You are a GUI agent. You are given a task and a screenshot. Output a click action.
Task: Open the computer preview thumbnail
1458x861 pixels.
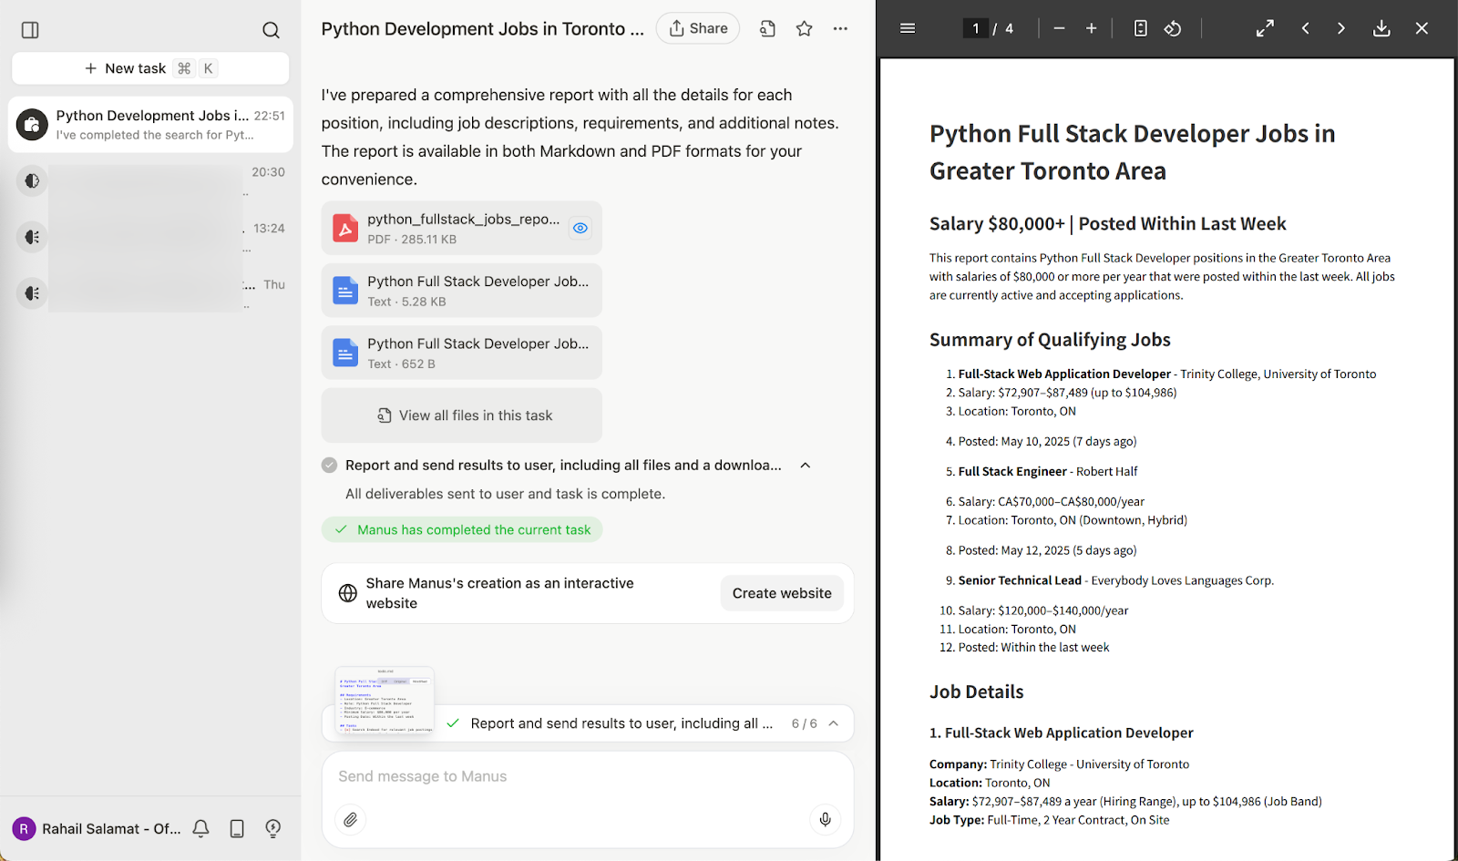click(x=385, y=701)
